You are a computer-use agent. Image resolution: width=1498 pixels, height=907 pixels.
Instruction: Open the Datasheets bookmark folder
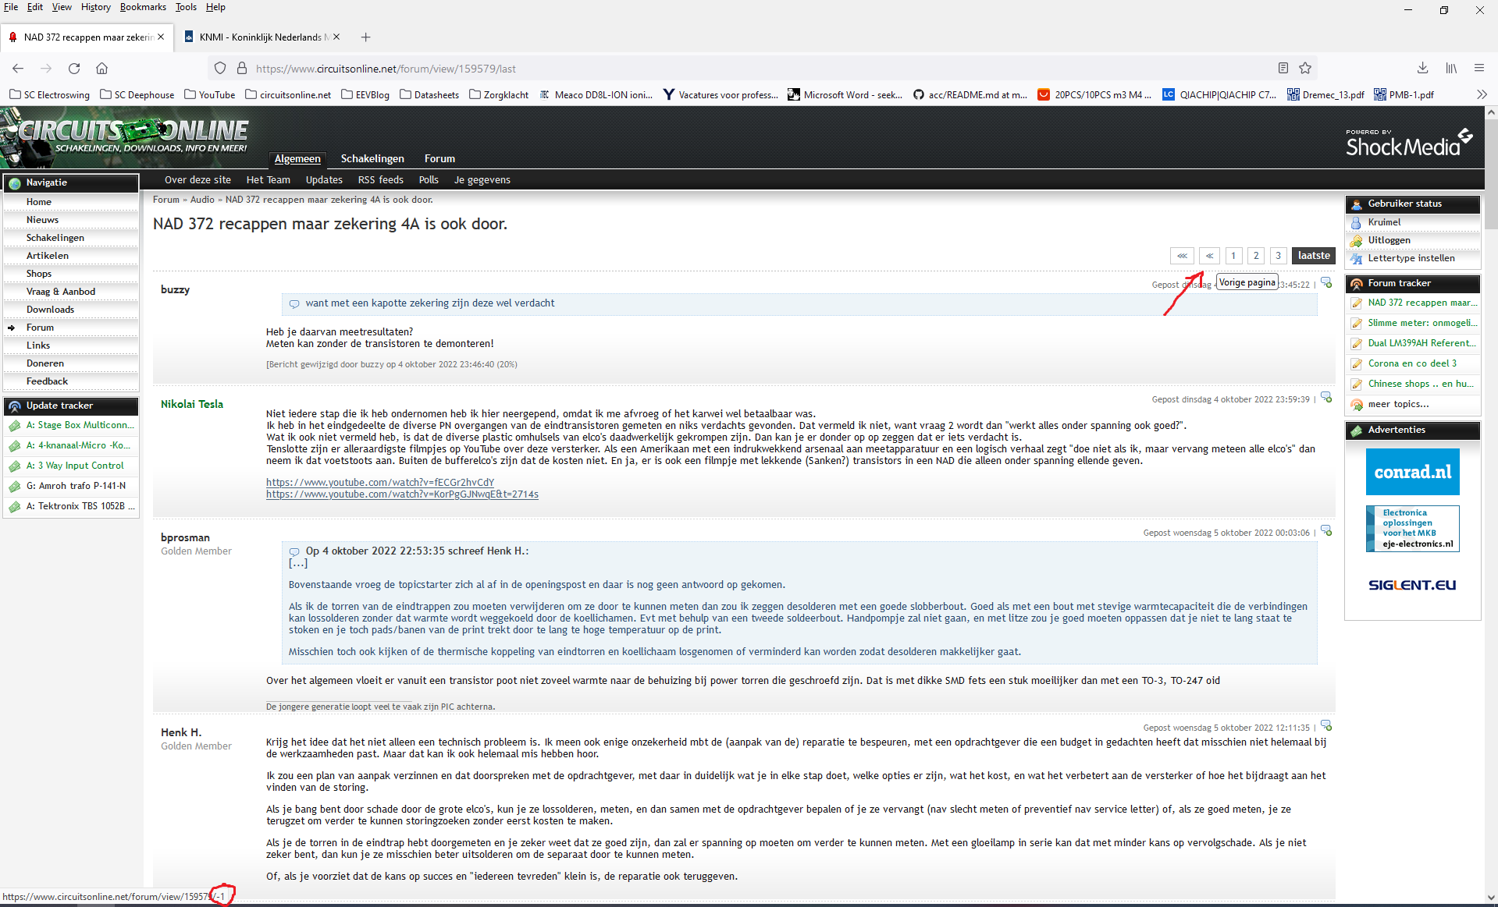click(x=429, y=94)
